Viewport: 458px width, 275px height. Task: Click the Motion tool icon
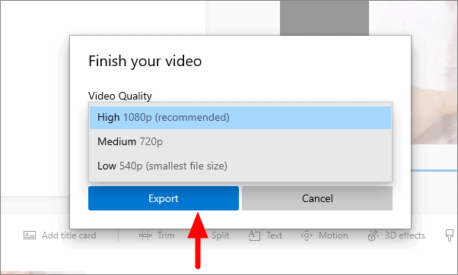[307, 235]
